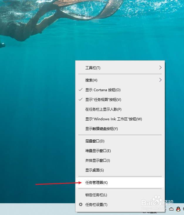Uncheck 显示"任务视图"按钮(V) option
Image resolution: width=184 pixels, height=215 pixels.
pos(120,99)
